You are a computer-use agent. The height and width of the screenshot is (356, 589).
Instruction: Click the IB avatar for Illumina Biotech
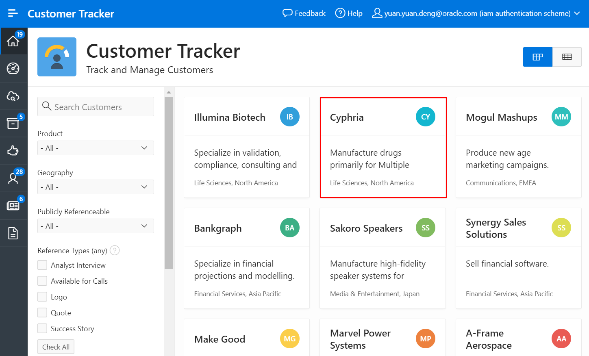(290, 117)
